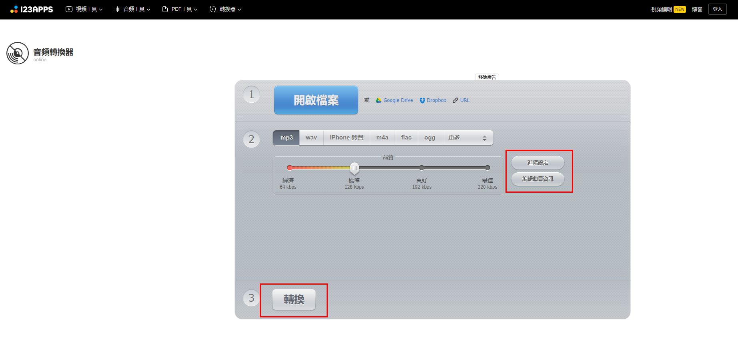
Task: Choose file from Dropbox
Action: (433, 100)
